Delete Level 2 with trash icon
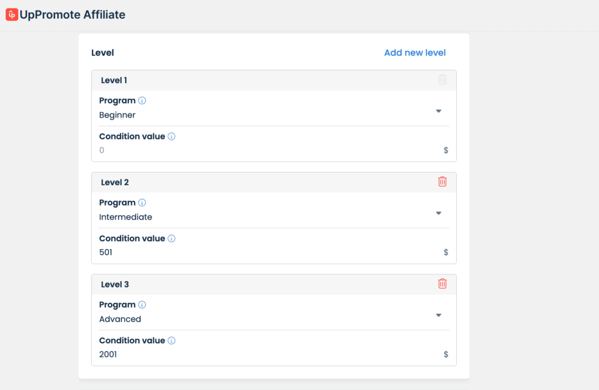Viewport: 599px width, 390px height. 442,182
